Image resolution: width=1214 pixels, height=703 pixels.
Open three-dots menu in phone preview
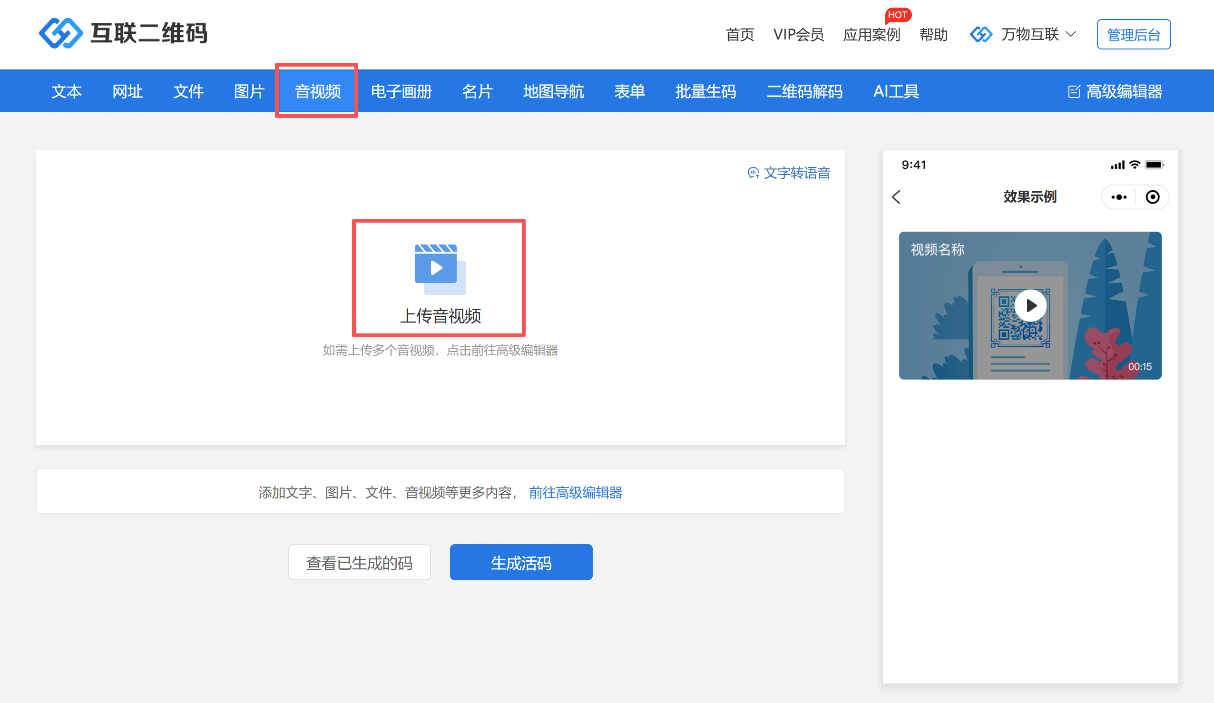click(1118, 197)
